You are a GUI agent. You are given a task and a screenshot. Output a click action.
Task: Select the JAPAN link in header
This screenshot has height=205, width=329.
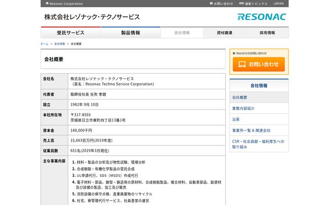pos(279,4)
